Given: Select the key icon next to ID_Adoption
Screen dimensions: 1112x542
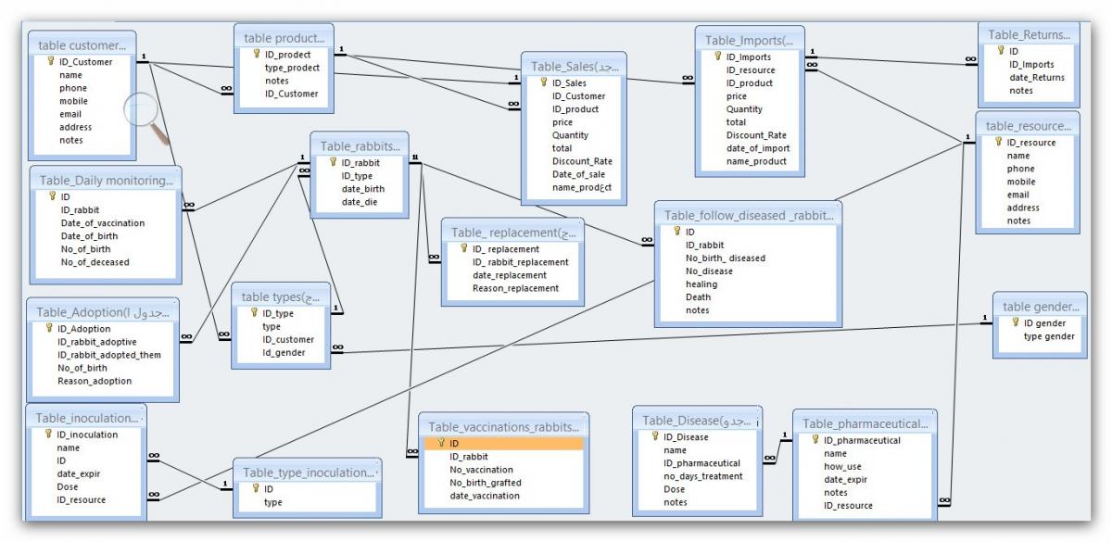Looking at the screenshot, I should tap(50, 329).
